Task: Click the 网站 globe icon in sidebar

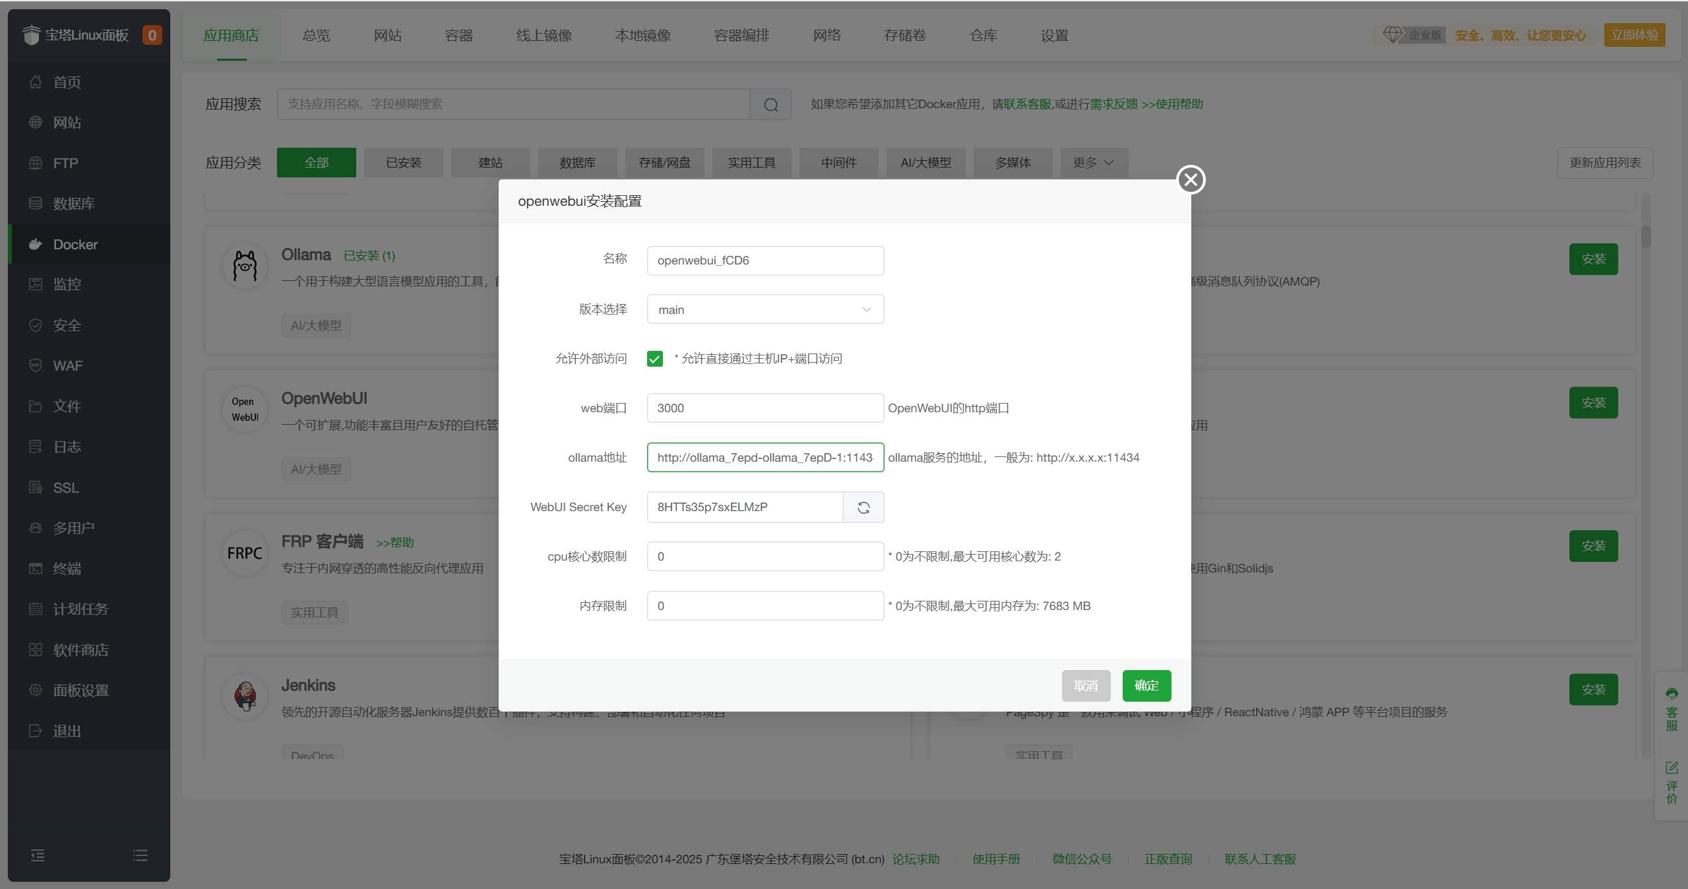Action: point(36,123)
